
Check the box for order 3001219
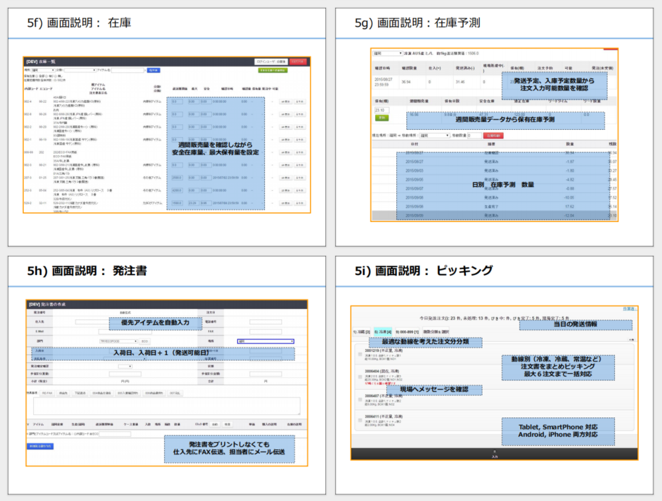point(360,355)
